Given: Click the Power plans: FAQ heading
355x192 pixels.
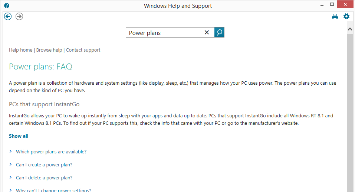Looking at the screenshot, I should pyautogui.click(x=40, y=66).
